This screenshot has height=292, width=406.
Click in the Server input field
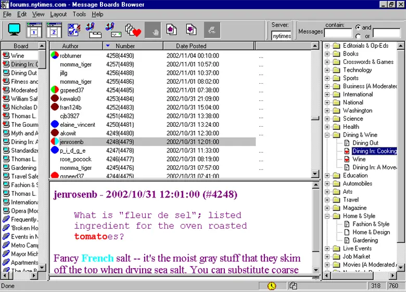[x=282, y=36]
